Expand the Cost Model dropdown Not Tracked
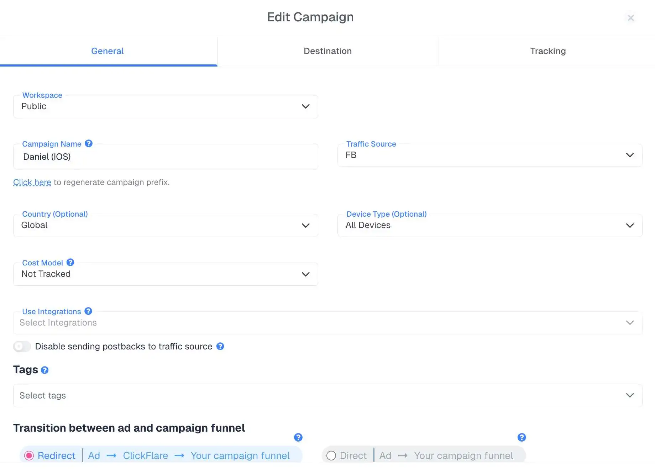Screen dimensions: 655x469 click(166, 274)
